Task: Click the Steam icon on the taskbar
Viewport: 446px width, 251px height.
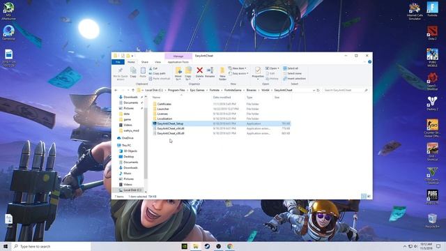Action: pyautogui.click(x=207, y=246)
